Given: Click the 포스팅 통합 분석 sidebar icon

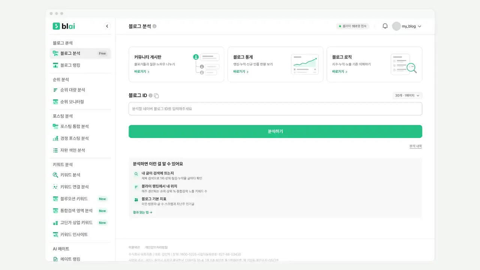Looking at the screenshot, I should coord(55,126).
